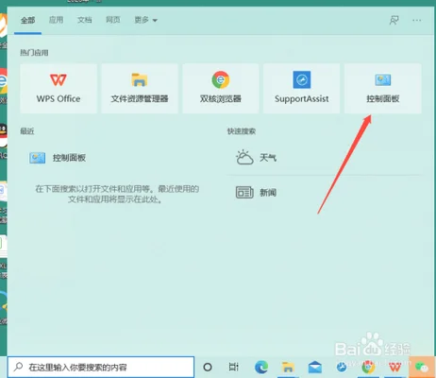The height and width of the screenshot is (378, 436).
Task: Switch to the 全部 tab
Action: tap(27, 20)
